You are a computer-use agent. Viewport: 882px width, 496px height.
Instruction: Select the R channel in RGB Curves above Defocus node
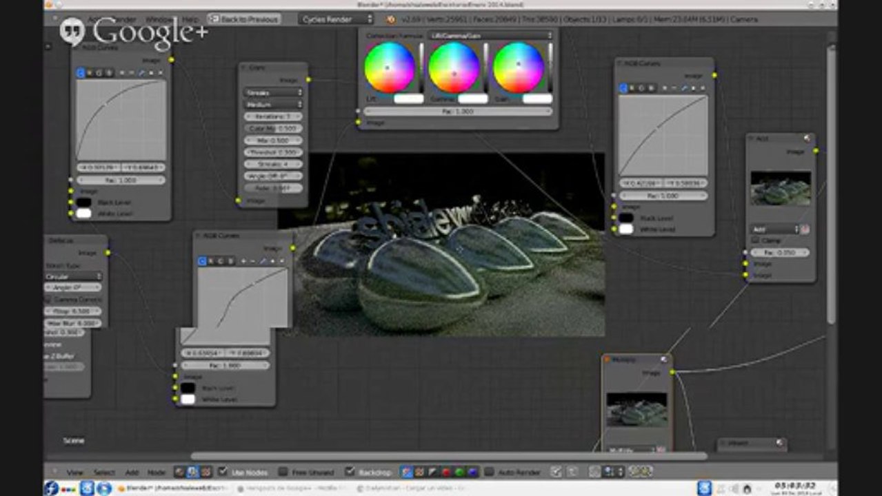click(90, 72)
